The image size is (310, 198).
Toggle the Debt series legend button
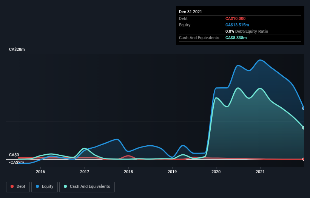[x=18, y=187]
